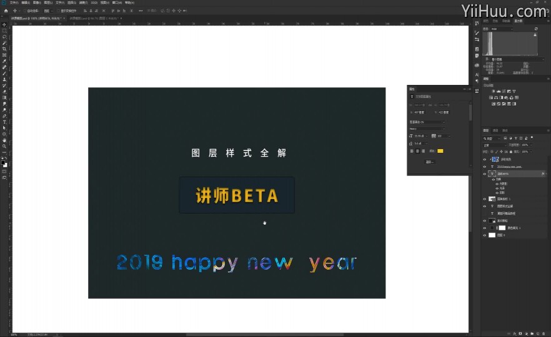Open the 编辑 (Edit) menu
Viewport: 551px width, 337px height.
(25, 2)
